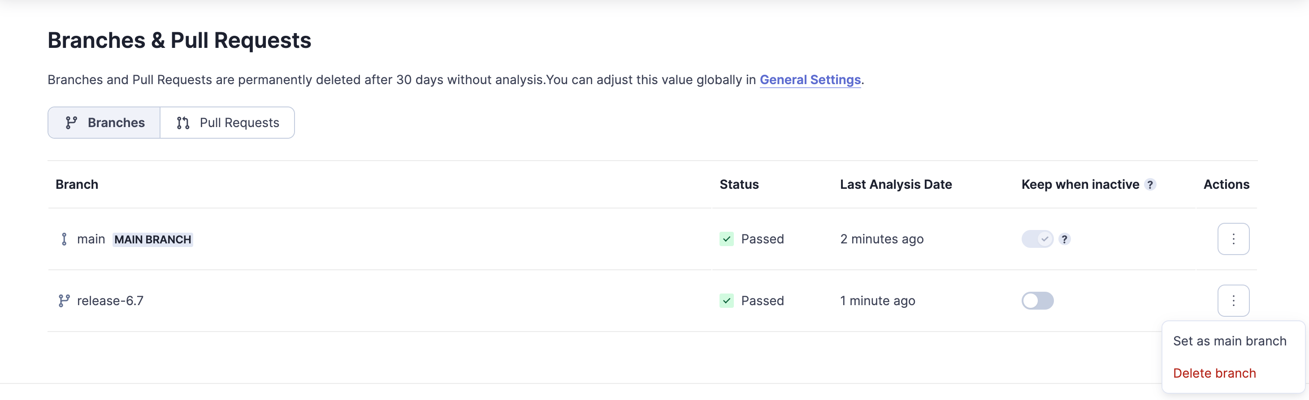Screen dimensions: 1309x400
Task: Click the main branch name text
Action: click(91, 239)
